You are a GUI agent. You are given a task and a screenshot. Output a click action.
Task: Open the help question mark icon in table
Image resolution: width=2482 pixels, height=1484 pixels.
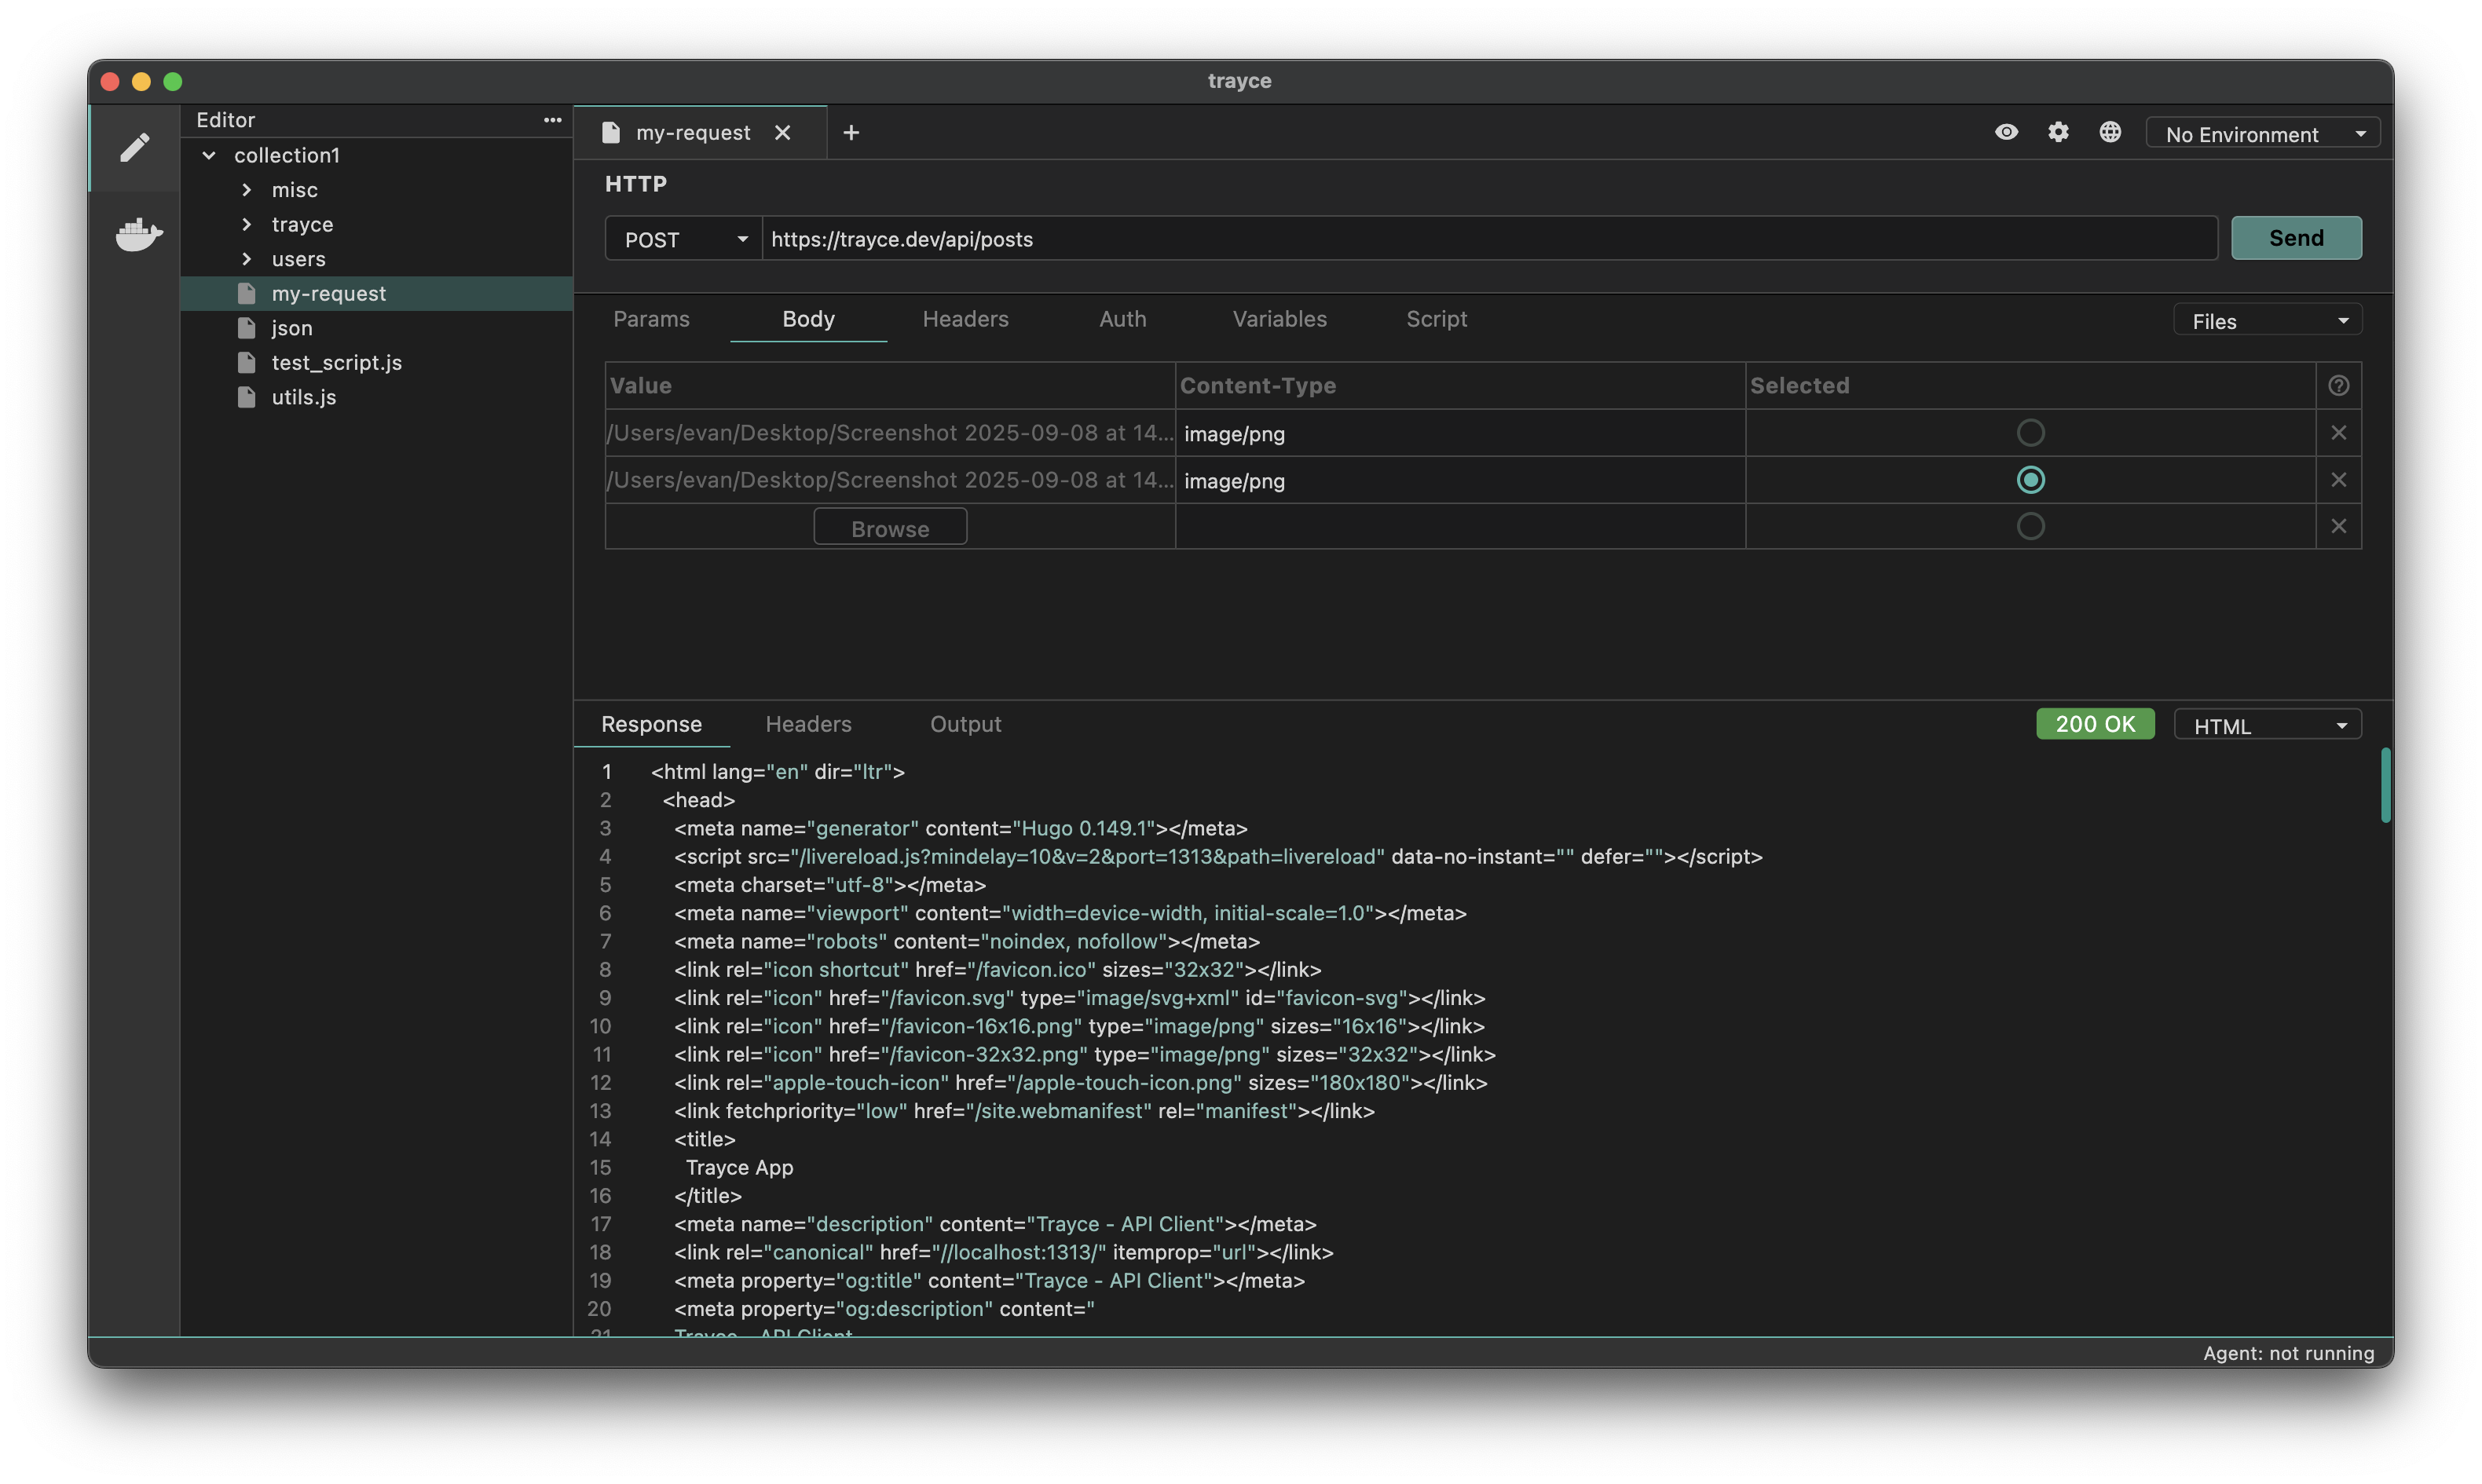2338,386
